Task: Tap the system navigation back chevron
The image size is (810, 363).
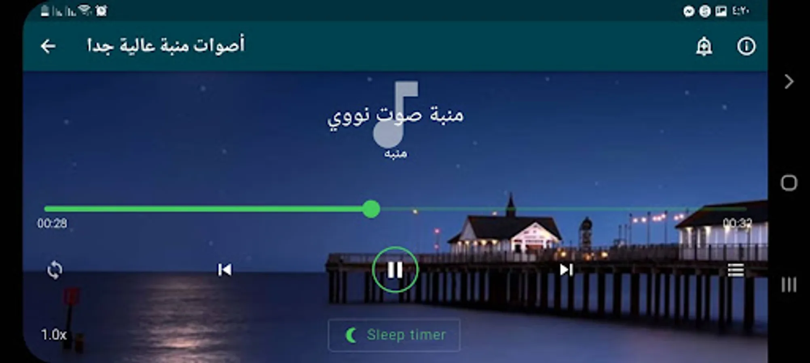Action: click(x=789, y=82)
